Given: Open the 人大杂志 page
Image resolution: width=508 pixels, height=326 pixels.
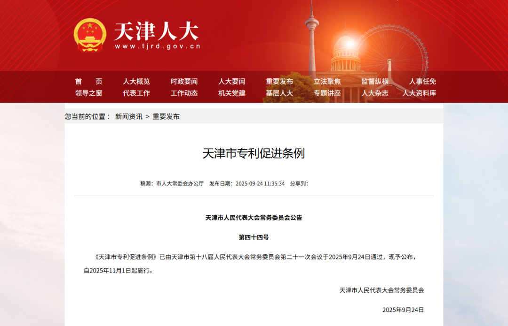Looking at the screenshot, I should point(375,93).
